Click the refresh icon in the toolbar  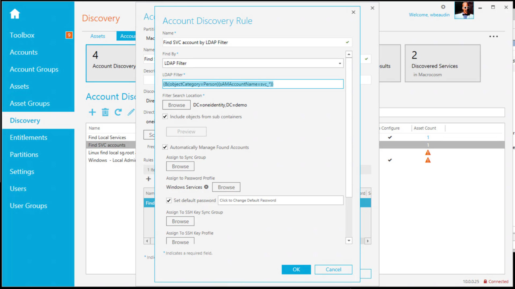click(118, 112)
